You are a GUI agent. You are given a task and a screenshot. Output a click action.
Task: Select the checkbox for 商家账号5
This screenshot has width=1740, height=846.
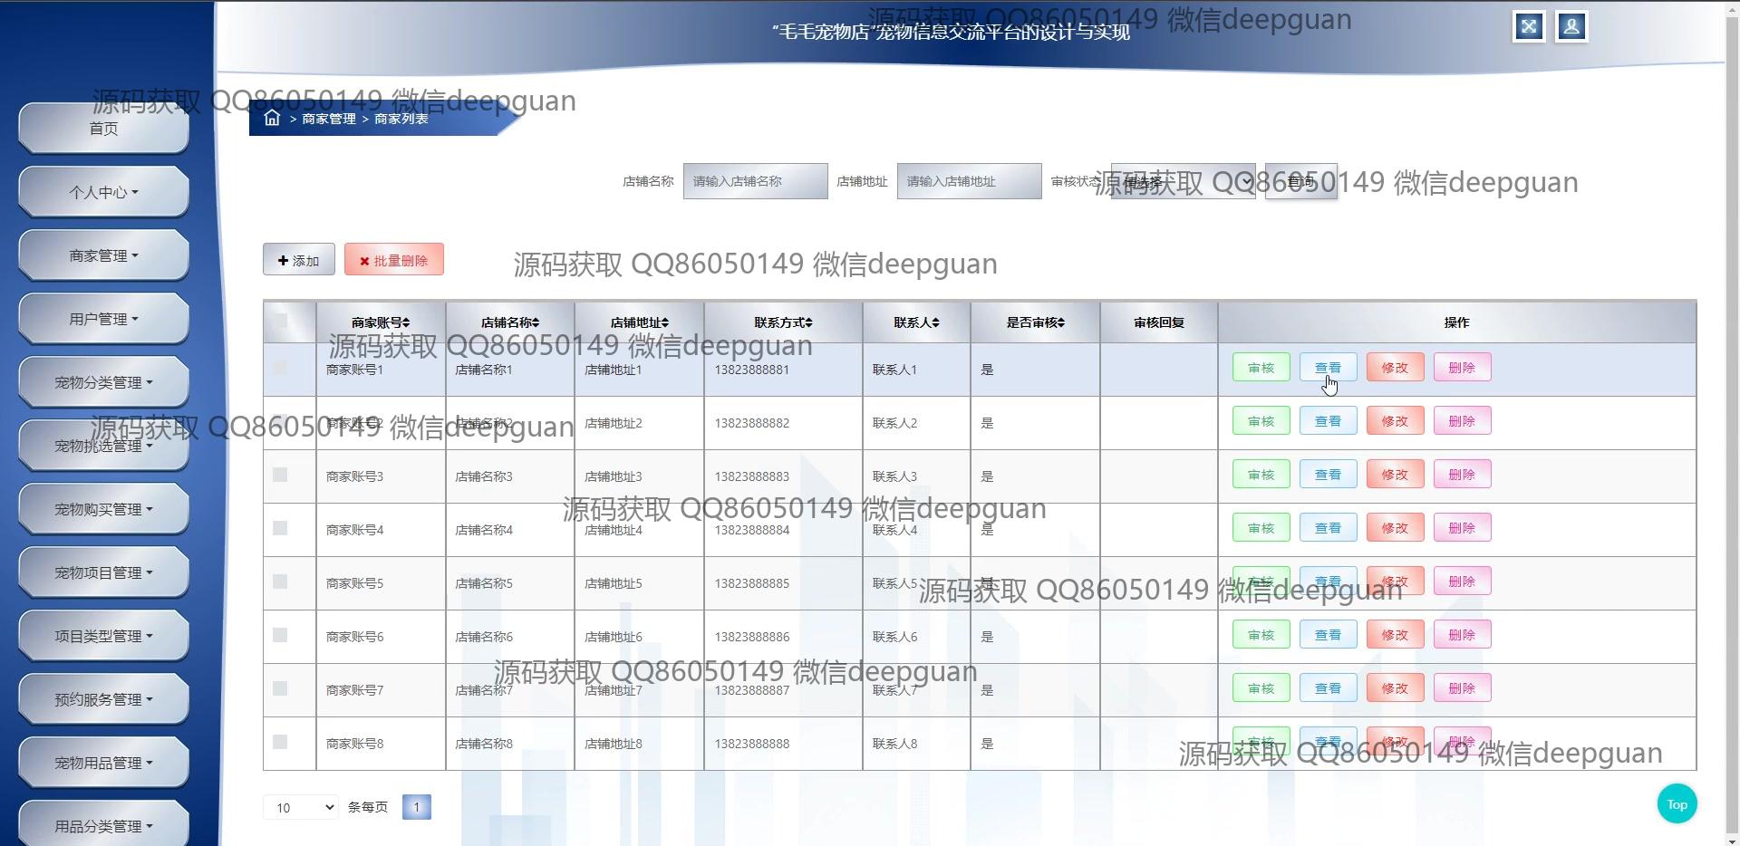coord(280,582)
